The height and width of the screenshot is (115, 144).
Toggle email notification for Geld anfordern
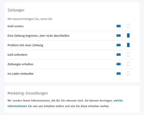point(118,55)
